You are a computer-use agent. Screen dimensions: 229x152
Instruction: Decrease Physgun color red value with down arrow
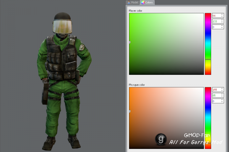tap(222, 90)
